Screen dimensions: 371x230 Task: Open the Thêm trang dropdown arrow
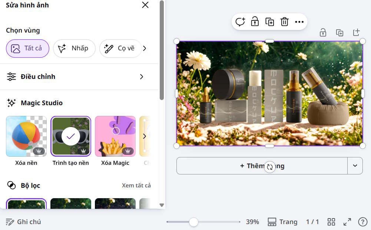pyautogui.click(x=355, y=166)
